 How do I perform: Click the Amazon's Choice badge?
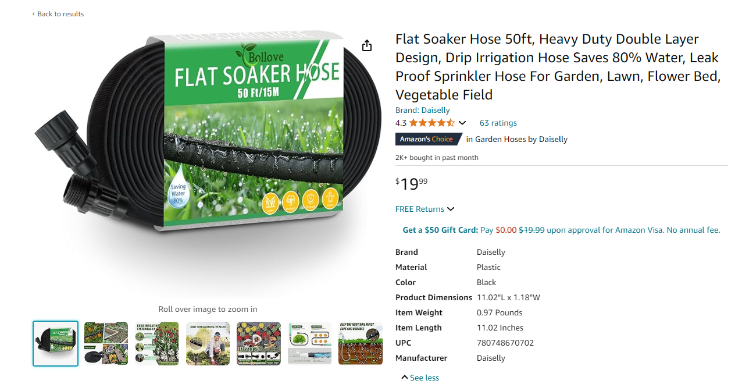[429, 139]
